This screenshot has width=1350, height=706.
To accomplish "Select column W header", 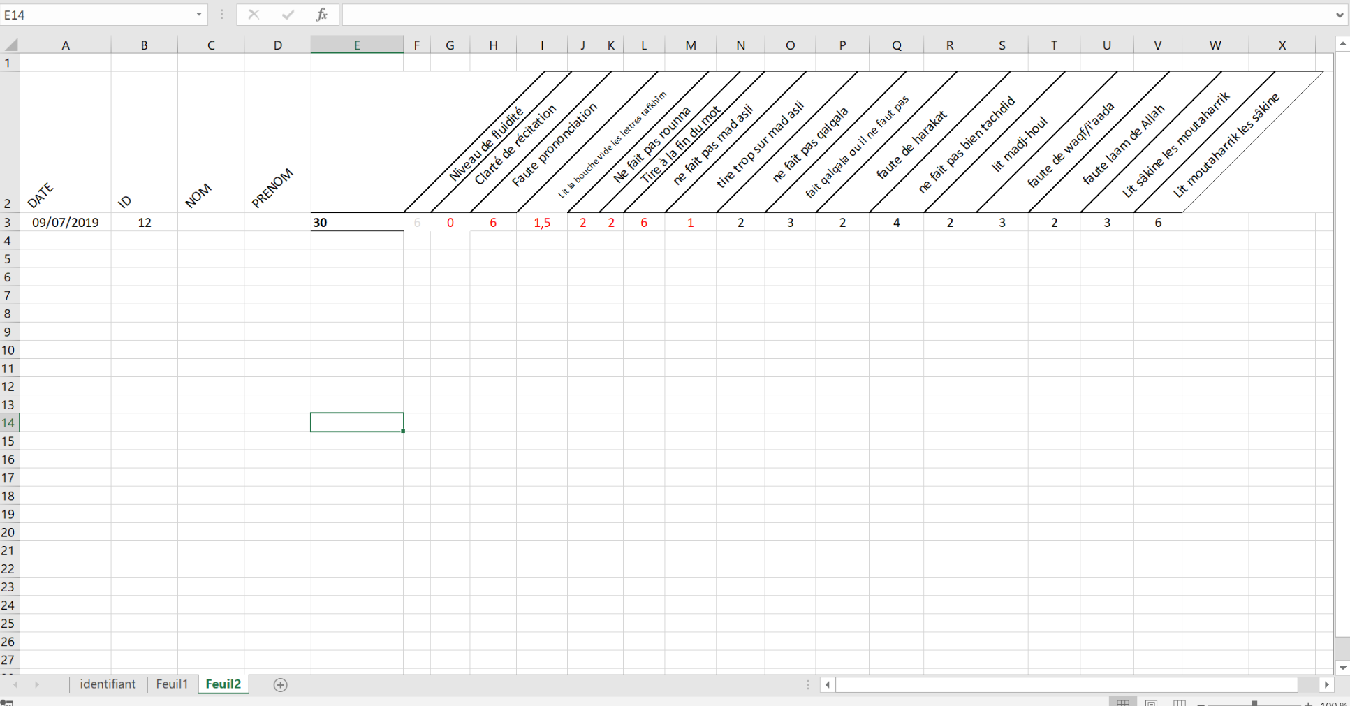I will coord(1215,45).
